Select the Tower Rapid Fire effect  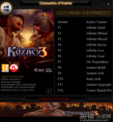[99, 90]
